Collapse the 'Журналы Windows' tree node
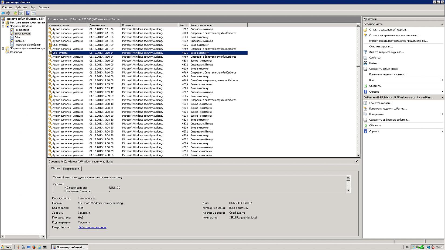This screenshot has width=445, height=250. 3,26
